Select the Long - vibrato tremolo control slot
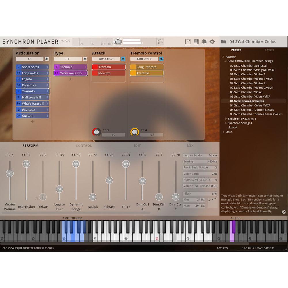Image resolution: width=288 pixels, height=288 pixels. point(146,67)
